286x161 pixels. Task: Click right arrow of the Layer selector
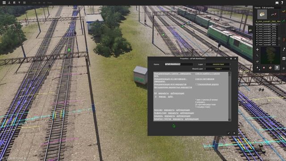(x=231, y=64)
